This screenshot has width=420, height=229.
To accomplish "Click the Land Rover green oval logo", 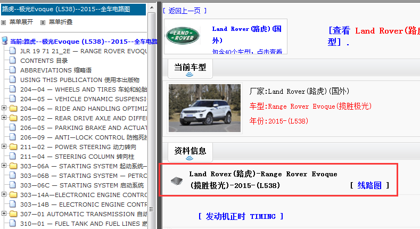I will pyautogui.click(x=183, y=36).
